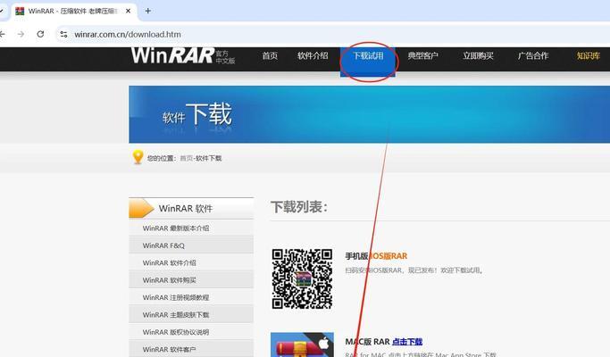Click the location lightbulb pin icon
The image size is (610, 357).
coord(138,157)
